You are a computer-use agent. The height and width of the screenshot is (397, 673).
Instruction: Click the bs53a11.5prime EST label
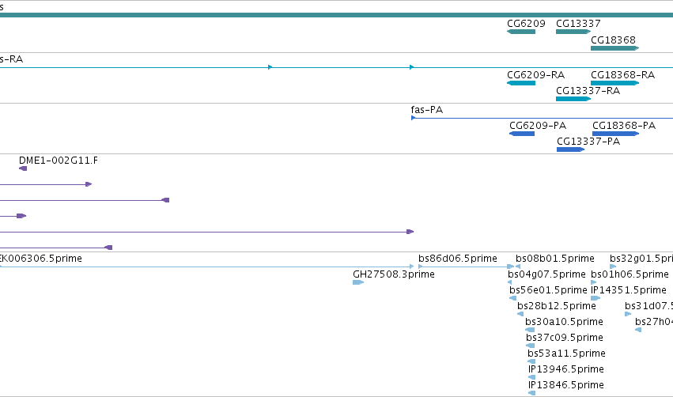pos(566,354)
